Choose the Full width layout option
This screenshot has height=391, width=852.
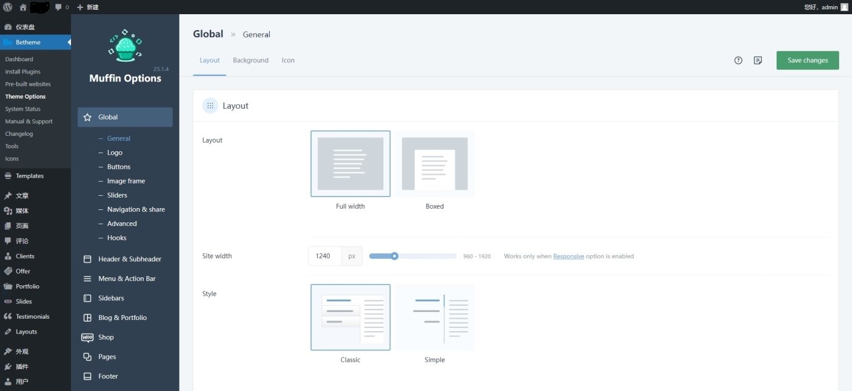(x=351, y=164)
